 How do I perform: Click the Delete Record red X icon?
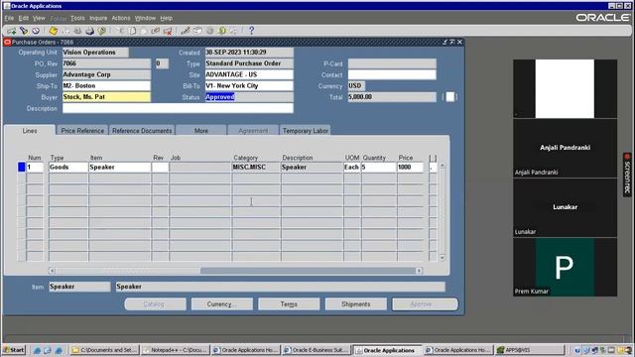point(168,31)
